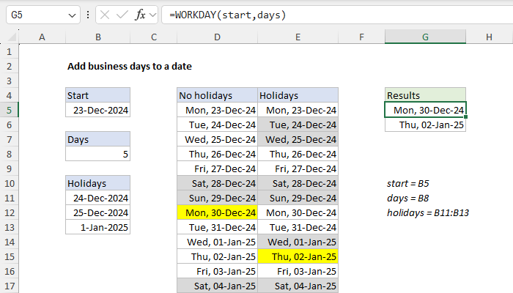Viewport: 513px width, 293px height.
Task: Click start date cell 23-Dec-2024
Action: click(97, 110)
